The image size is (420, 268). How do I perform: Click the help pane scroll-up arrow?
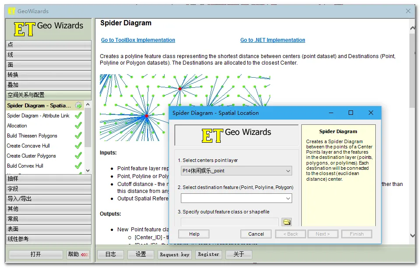click(413, 28)
